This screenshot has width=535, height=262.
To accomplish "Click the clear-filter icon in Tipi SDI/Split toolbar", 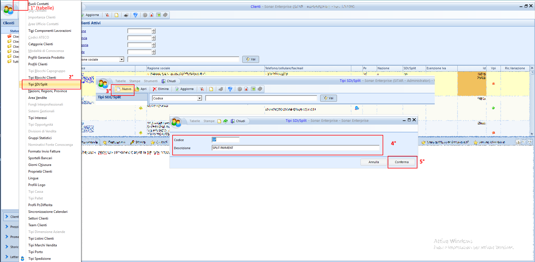I will pyautogui.click(x=202, y=89).
